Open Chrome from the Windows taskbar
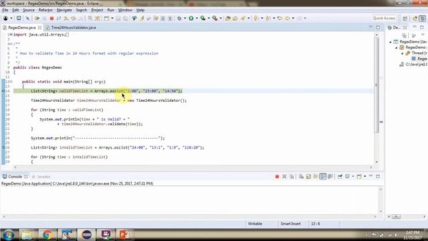428x241 pixels. pos(47,235)
